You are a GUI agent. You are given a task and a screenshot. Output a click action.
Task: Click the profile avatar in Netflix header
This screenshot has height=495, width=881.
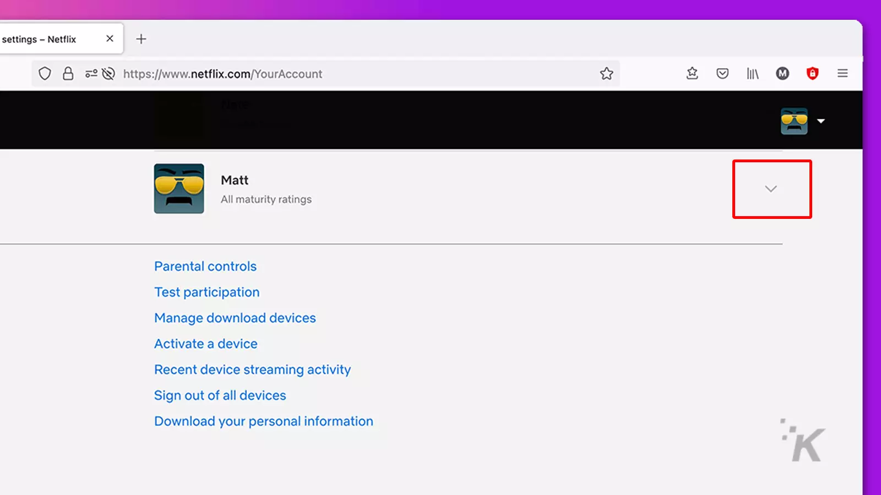point(794,121)
